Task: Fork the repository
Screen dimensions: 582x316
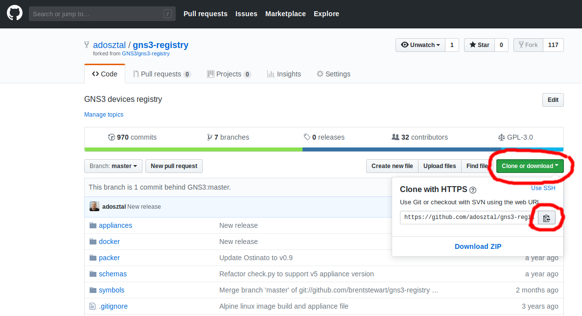Action: point(528,45)
